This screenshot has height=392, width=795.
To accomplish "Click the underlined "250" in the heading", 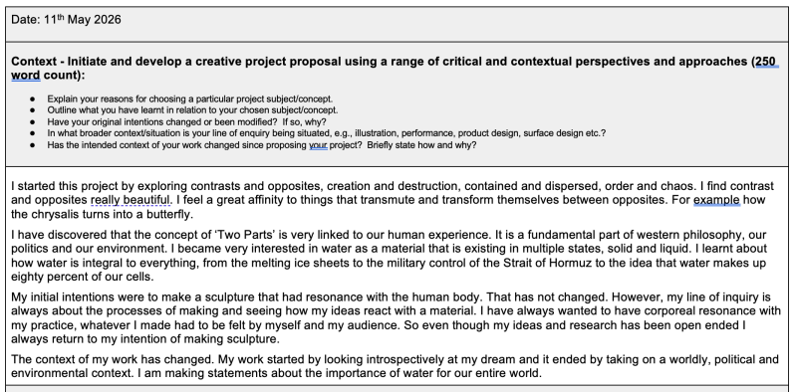I will point(765,62).
